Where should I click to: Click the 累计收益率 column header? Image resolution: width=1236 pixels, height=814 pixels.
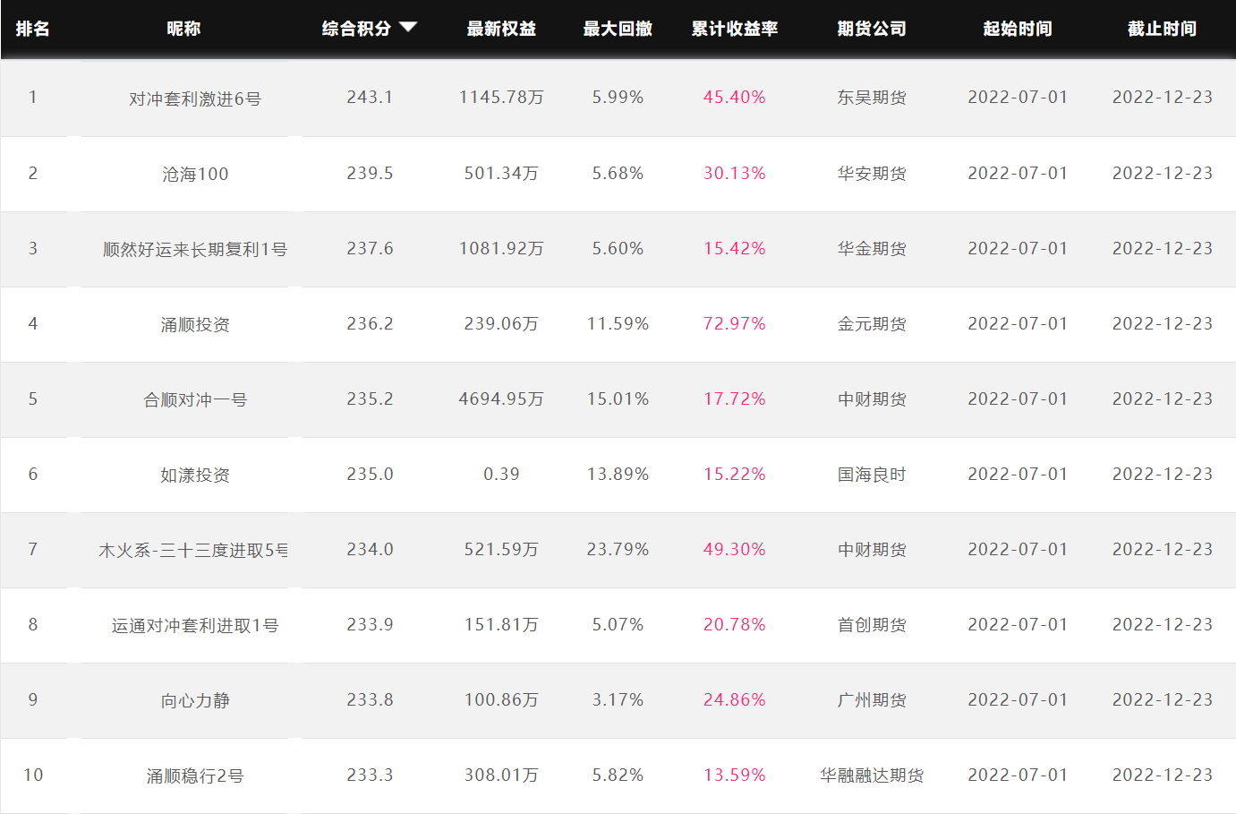click(735, 29)
